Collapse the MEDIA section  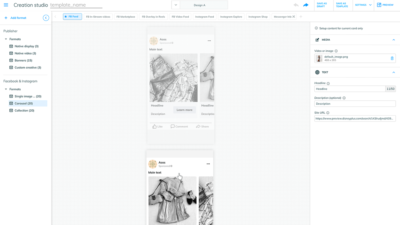[x=393, y=40]
